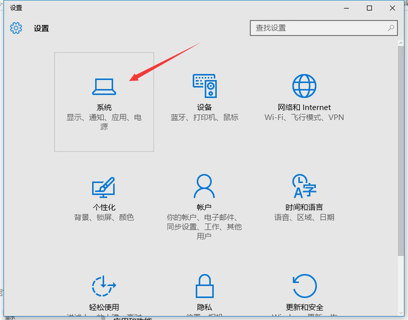Click the magnifier icon in search box
This screenshot has height=320, width=408.
(x=391, y=28)
